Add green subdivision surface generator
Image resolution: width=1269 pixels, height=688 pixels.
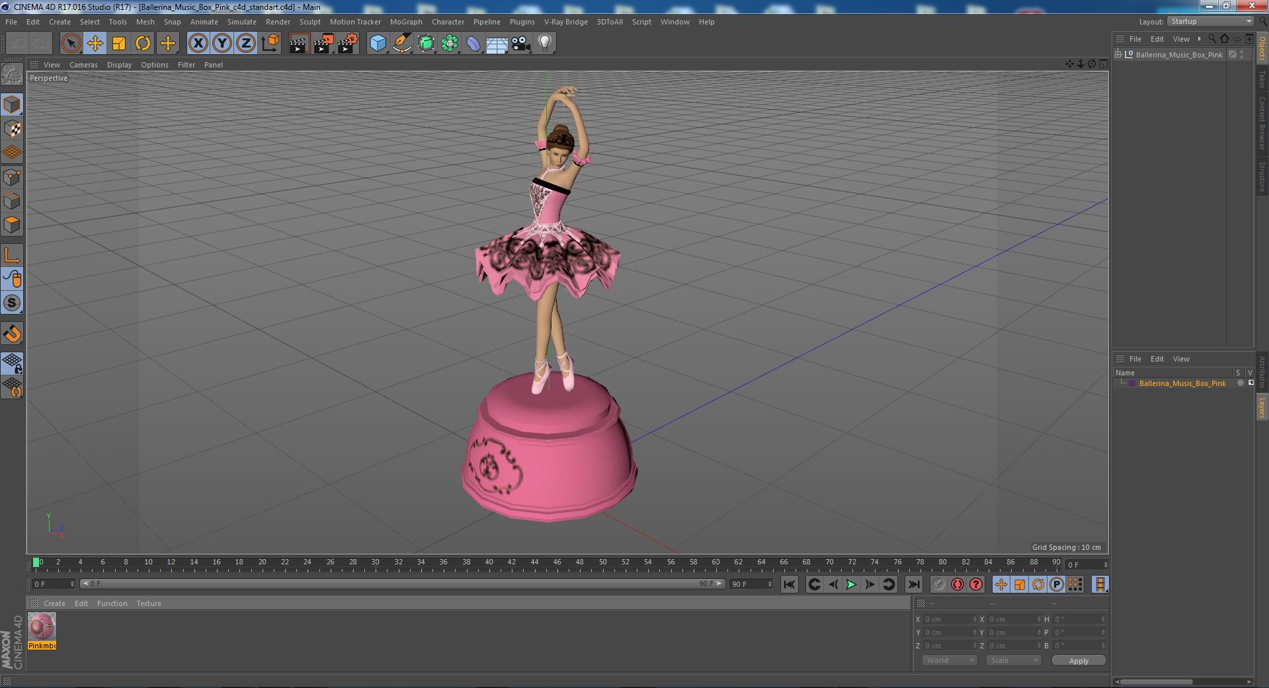click(x=426, y=44)
